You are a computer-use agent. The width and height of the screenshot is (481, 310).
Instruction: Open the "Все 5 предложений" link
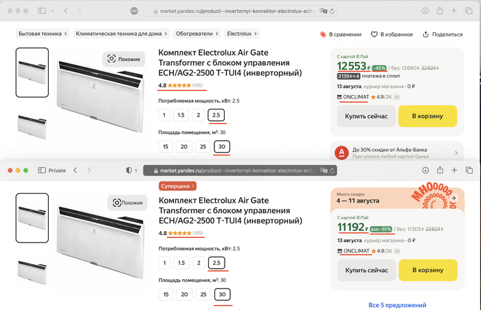(398, 305)
